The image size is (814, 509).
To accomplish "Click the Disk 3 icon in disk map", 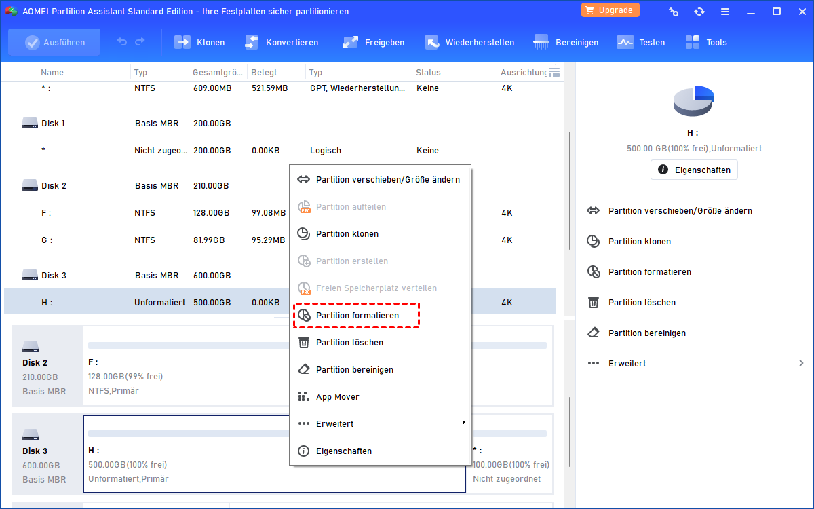I will coord(31,434).
